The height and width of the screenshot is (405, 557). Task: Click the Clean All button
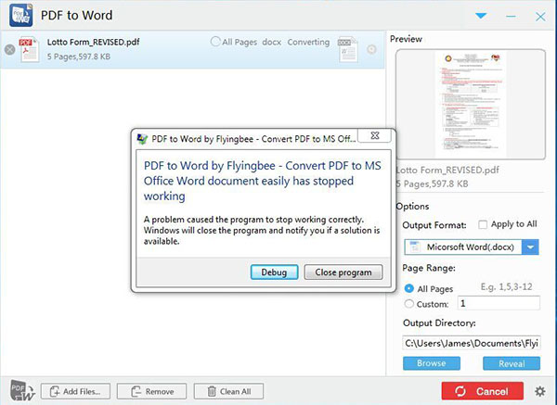[228, 391]
